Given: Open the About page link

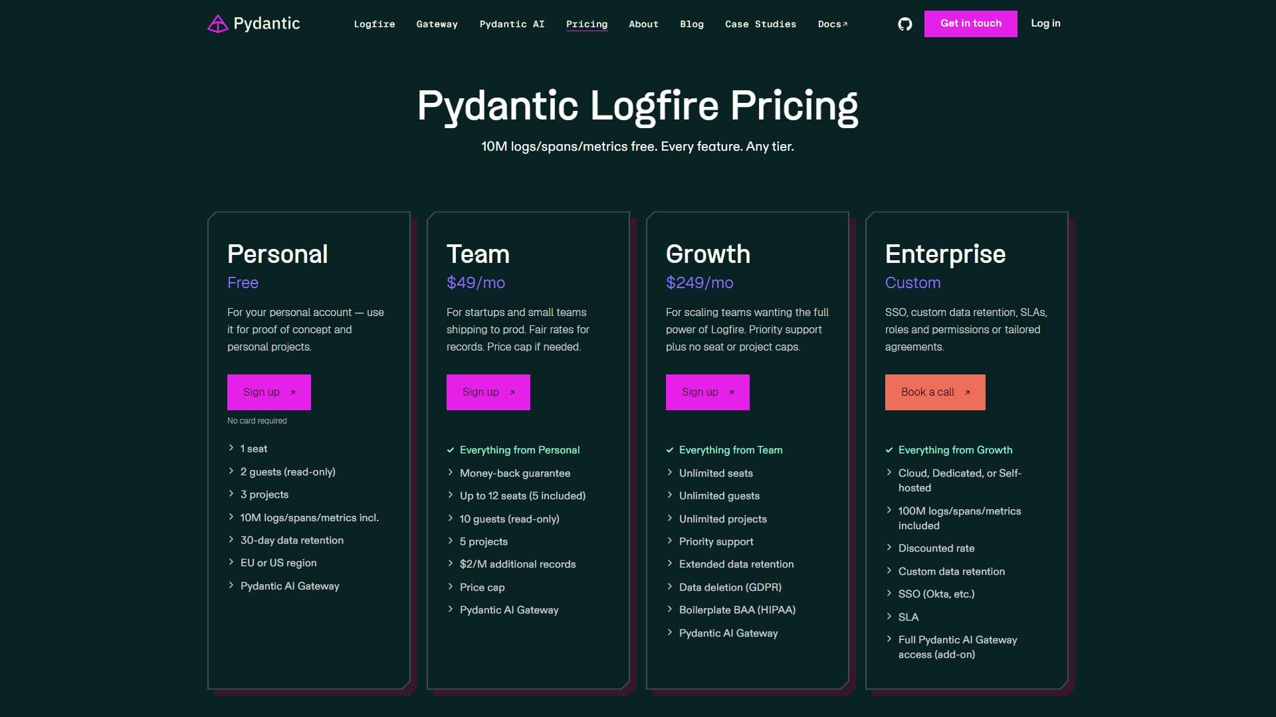Looking at the screenshot, I should point(643,24).
